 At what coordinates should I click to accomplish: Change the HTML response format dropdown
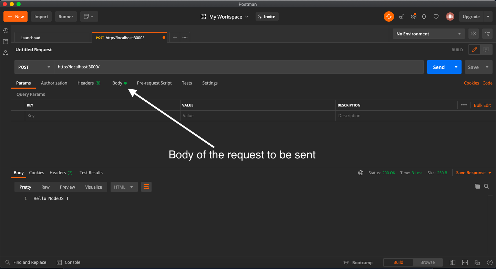coord(124,187)
